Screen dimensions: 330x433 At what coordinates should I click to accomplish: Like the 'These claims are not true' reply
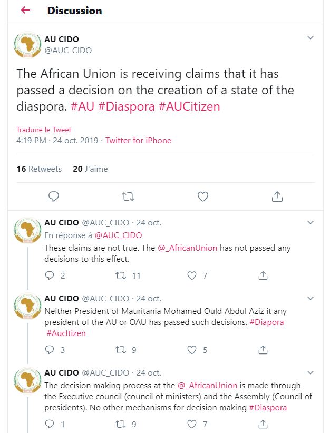192,275
